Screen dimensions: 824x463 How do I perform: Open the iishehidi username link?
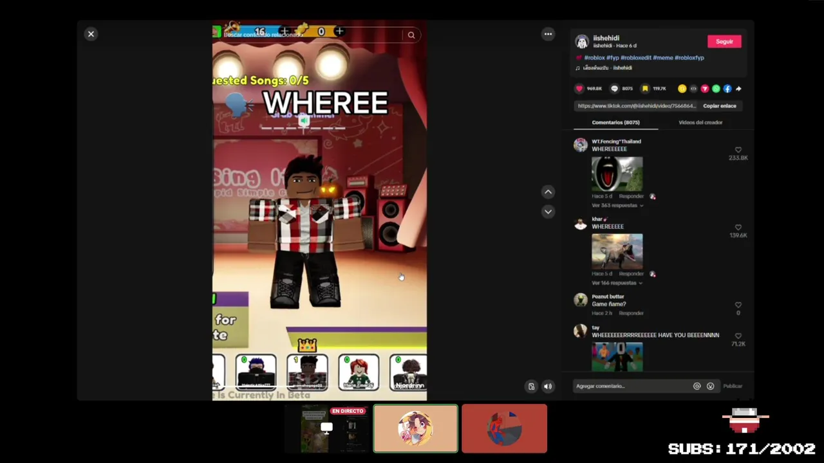click(x=606, y=39)
